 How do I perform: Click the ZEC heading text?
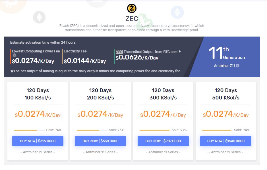pyautogui.click(x=132, y=19)
